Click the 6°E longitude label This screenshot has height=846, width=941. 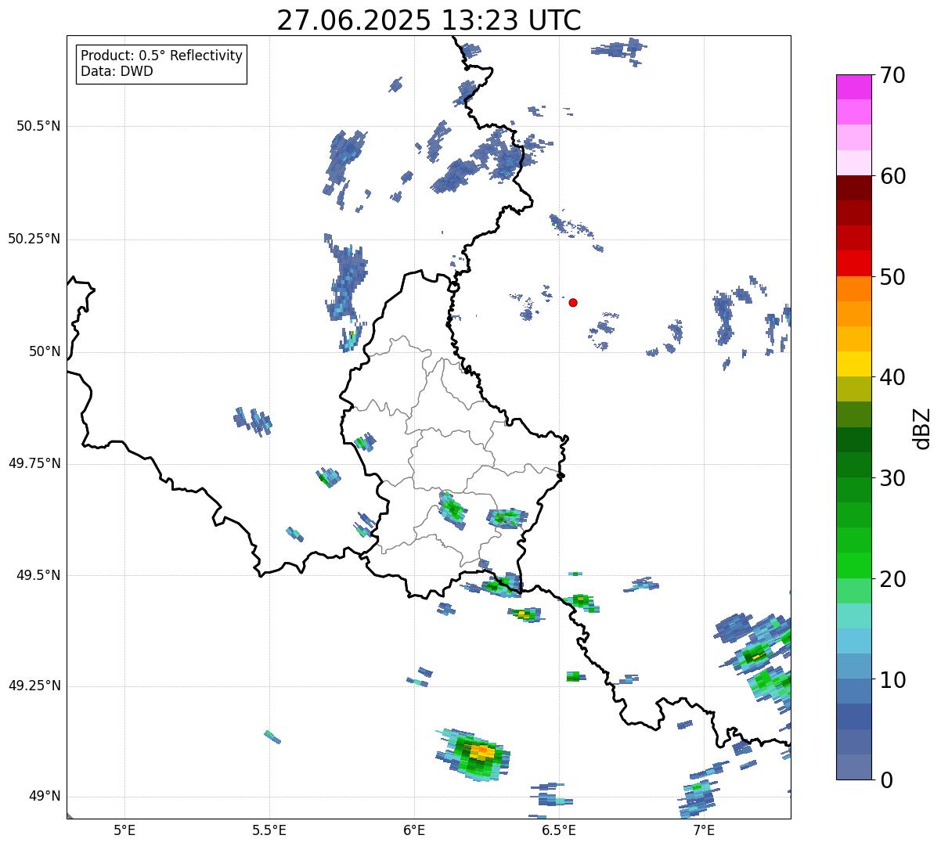(x=414, y=830)
